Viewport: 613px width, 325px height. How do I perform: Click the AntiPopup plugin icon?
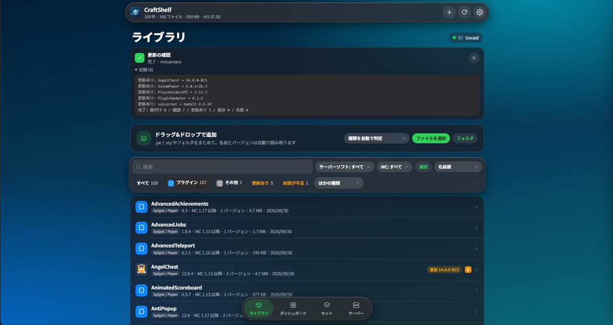pyautogui.click(x=142, y=311)
